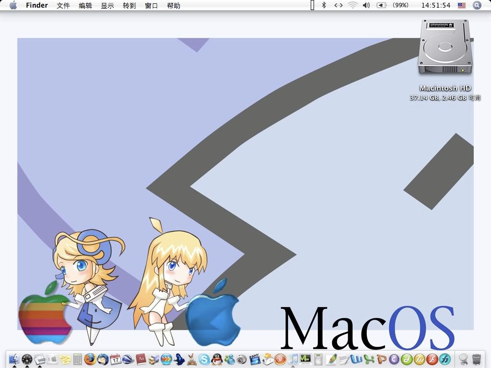Screen dimensions: 491x368
Task: Click the yellow truck icon in Dock
Action: click(x=153, y=358)
